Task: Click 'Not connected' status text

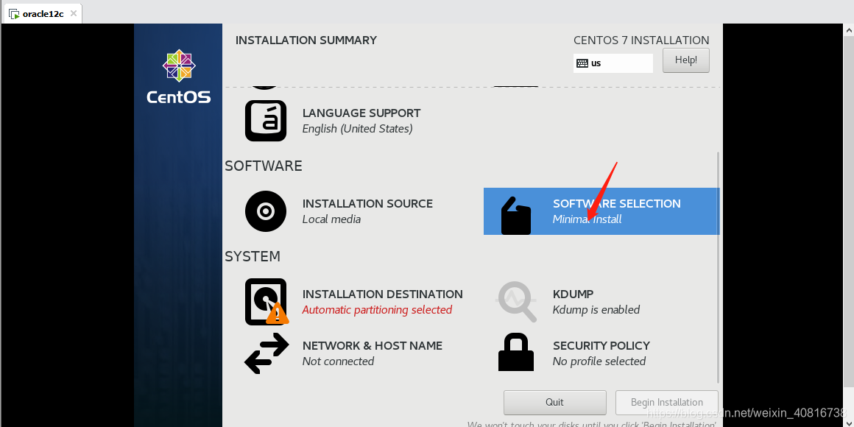Action: coord(338,361)
